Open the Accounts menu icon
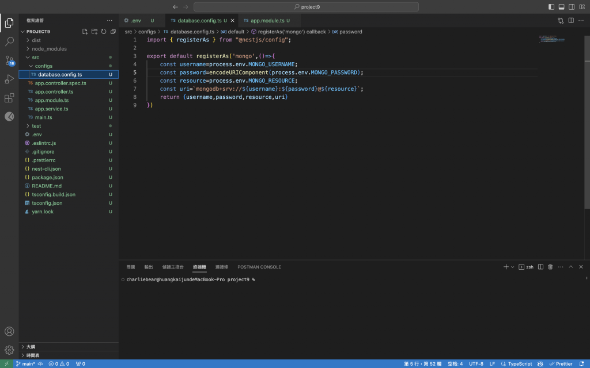The image size is (590, 368). point(9,331)
